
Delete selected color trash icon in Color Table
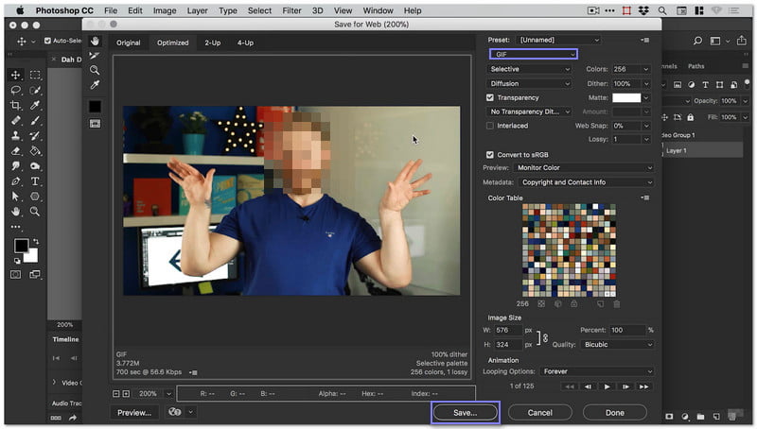tap(617, 304)
